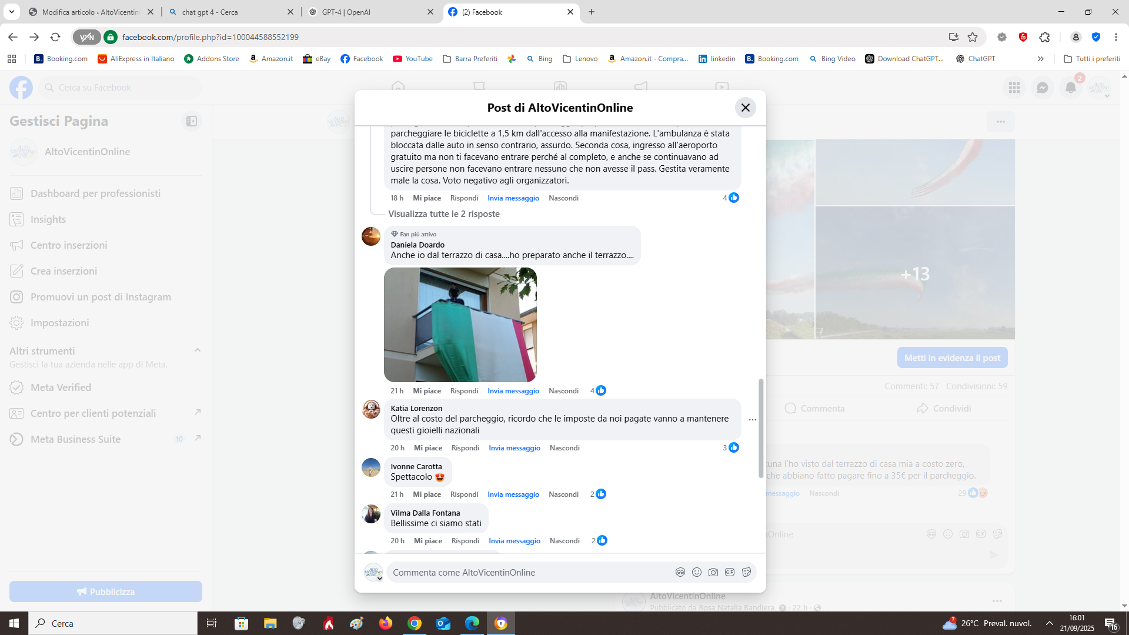Open Daniela Doardo's balcony flag photo
1129x635 pixels.
460,325
